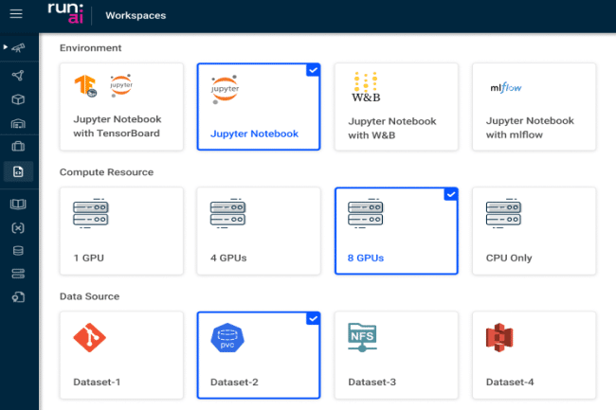
Task: Click the blue 8 GPUs label
Action: pyautogui.click(x=366, y=258)
